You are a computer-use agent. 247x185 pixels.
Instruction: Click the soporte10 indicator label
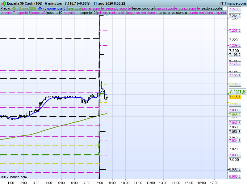(x=55, y=13)
